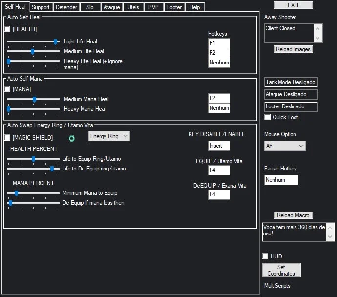Click scroll-down arrow in days-of-use message box
Image resolution: width=337 pixels, height=297 pixels.
[x=330, y=237]
